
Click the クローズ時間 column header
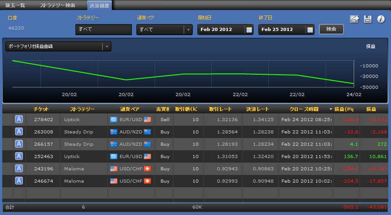[x=304, y=109]
